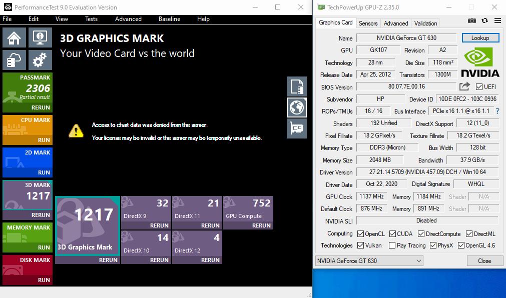The image size is (506, 298).
Task: Click the Memory Size 2048 MB value
Action: (380, 160)
